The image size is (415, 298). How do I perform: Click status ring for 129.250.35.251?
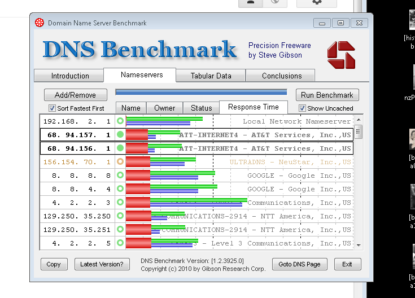tap(120, 229)
